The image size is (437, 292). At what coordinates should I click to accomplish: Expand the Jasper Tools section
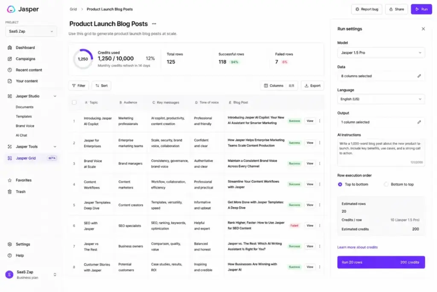55,147
